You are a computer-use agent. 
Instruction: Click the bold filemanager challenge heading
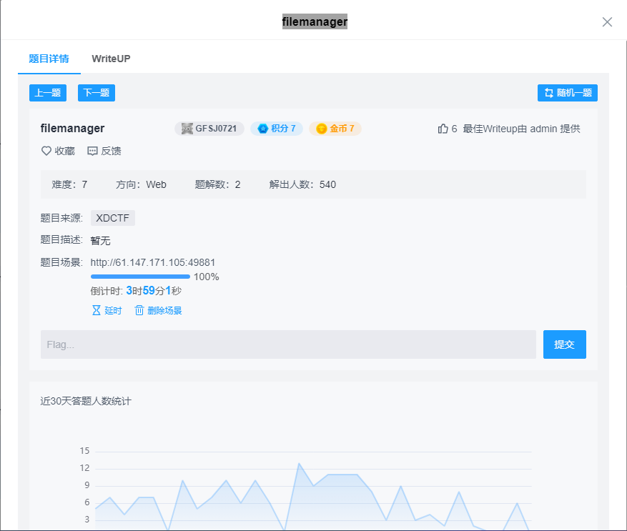point(72,129)
